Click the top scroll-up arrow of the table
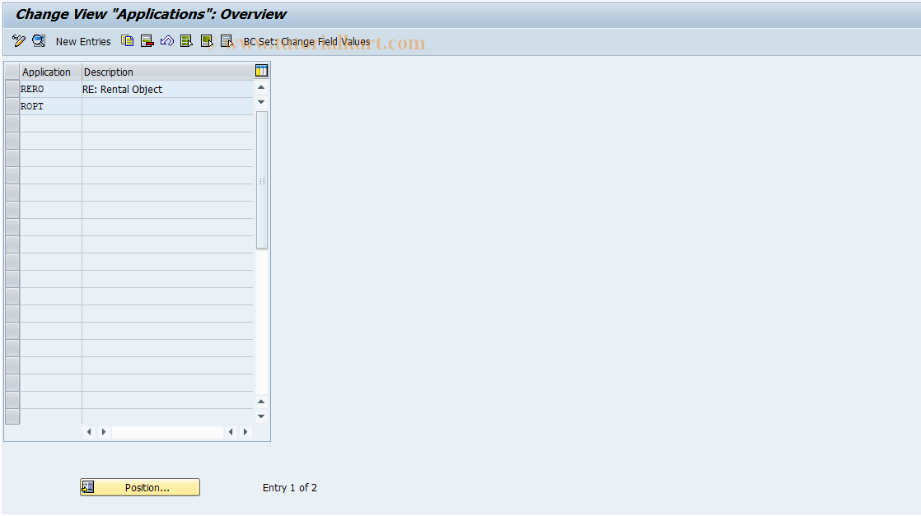The height and width of the screenshot is (516, 921). (x=261, y=87)
